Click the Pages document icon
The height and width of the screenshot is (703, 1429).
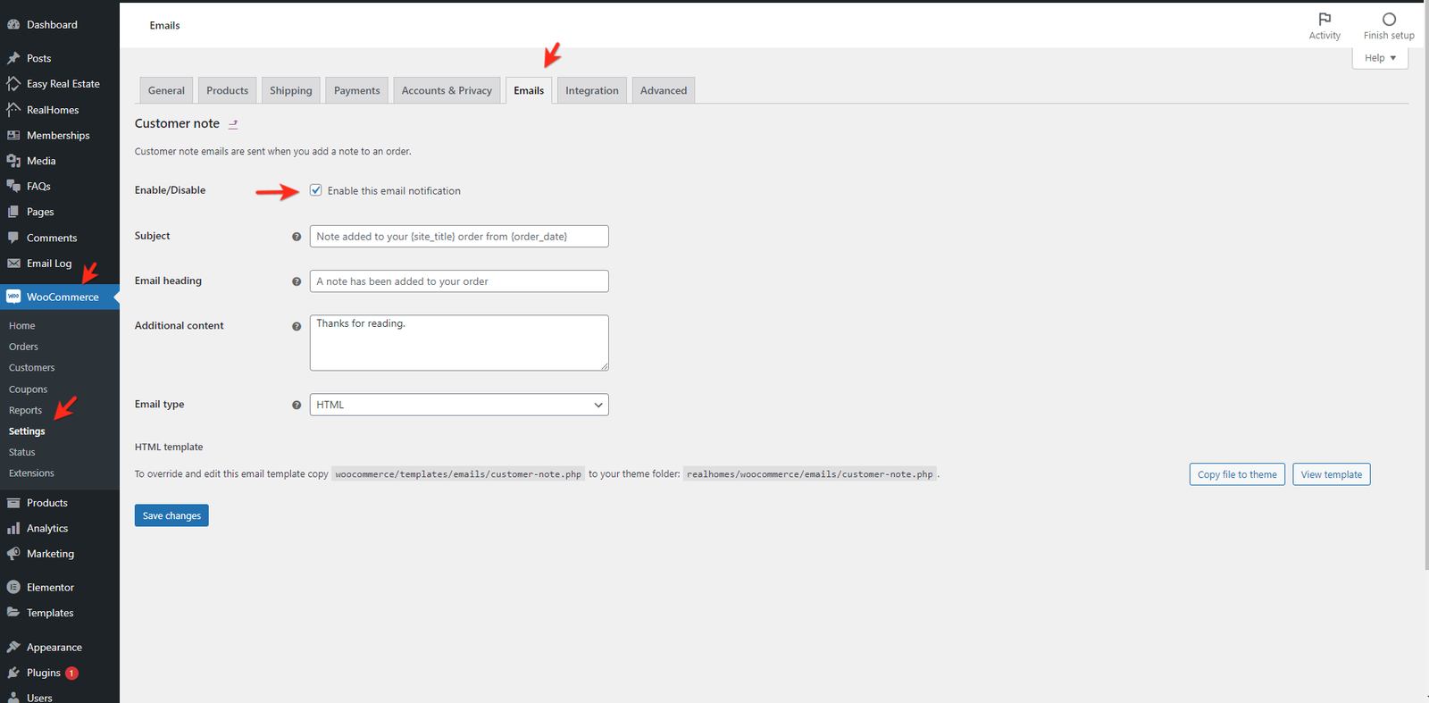[13, 212]
